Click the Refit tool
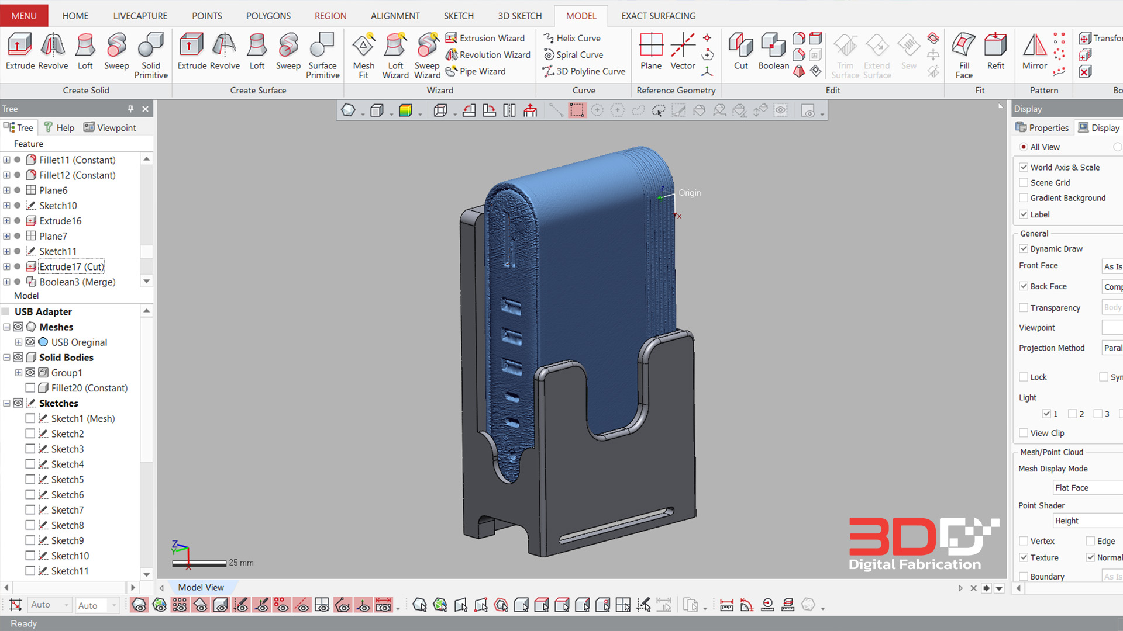The width and height of the screenshot is (1123, 631). 995,51
